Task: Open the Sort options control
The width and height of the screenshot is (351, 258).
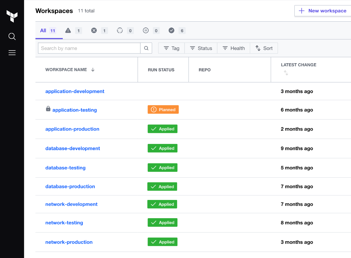Action: (264, 48)
